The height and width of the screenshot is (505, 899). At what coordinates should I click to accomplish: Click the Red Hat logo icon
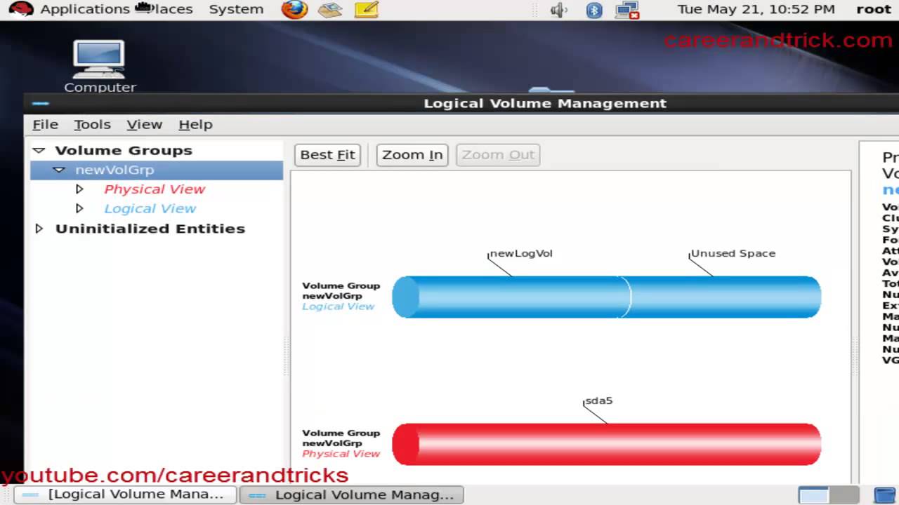click(x=21, y=9)
